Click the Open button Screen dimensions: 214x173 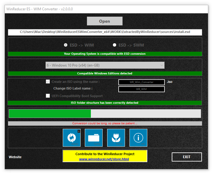tap(105, 21)
